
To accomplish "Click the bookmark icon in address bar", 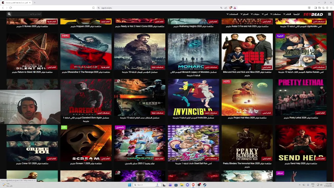I will tap(93, 8).
